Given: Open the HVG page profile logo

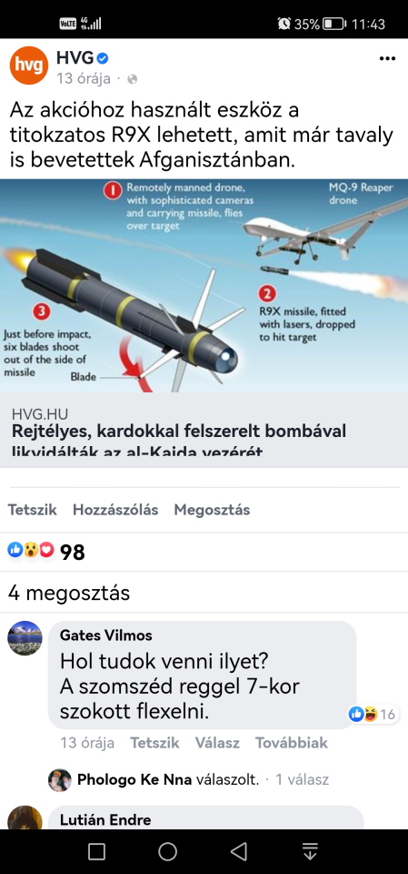Looking at the screenshot, I should click(x=29, y=66).
